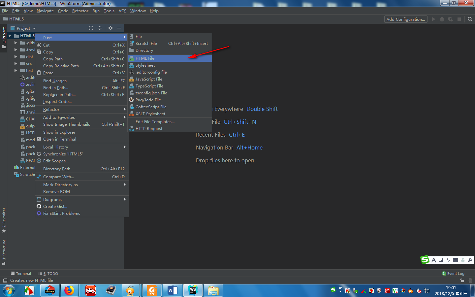Choose CoffeeScript File entry
475x297 pixels.
170,107
